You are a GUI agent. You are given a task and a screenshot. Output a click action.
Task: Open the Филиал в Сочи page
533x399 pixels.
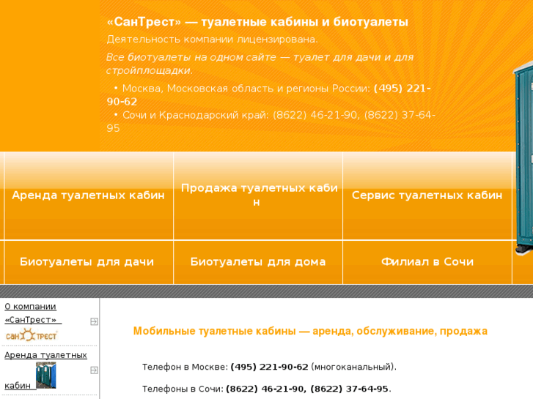pos(427,262)
